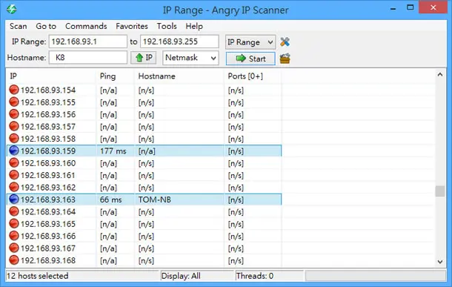
Task: Open the Favorites menu
Action: (132, 26)
